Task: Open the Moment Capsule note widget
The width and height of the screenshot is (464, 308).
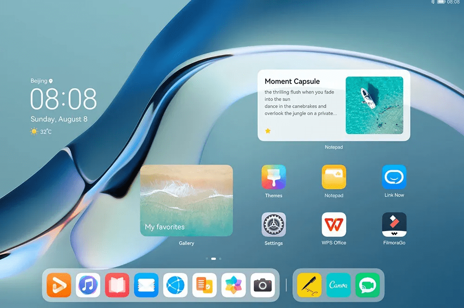Action: (x=334, y=105)
